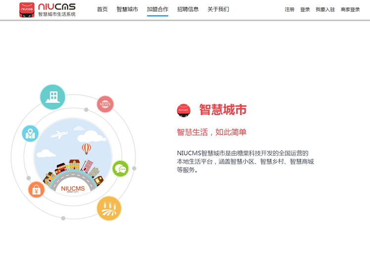This screenshot has width=370, height=265.
Task: Open the 我要入驻 link
Action: 325,10
